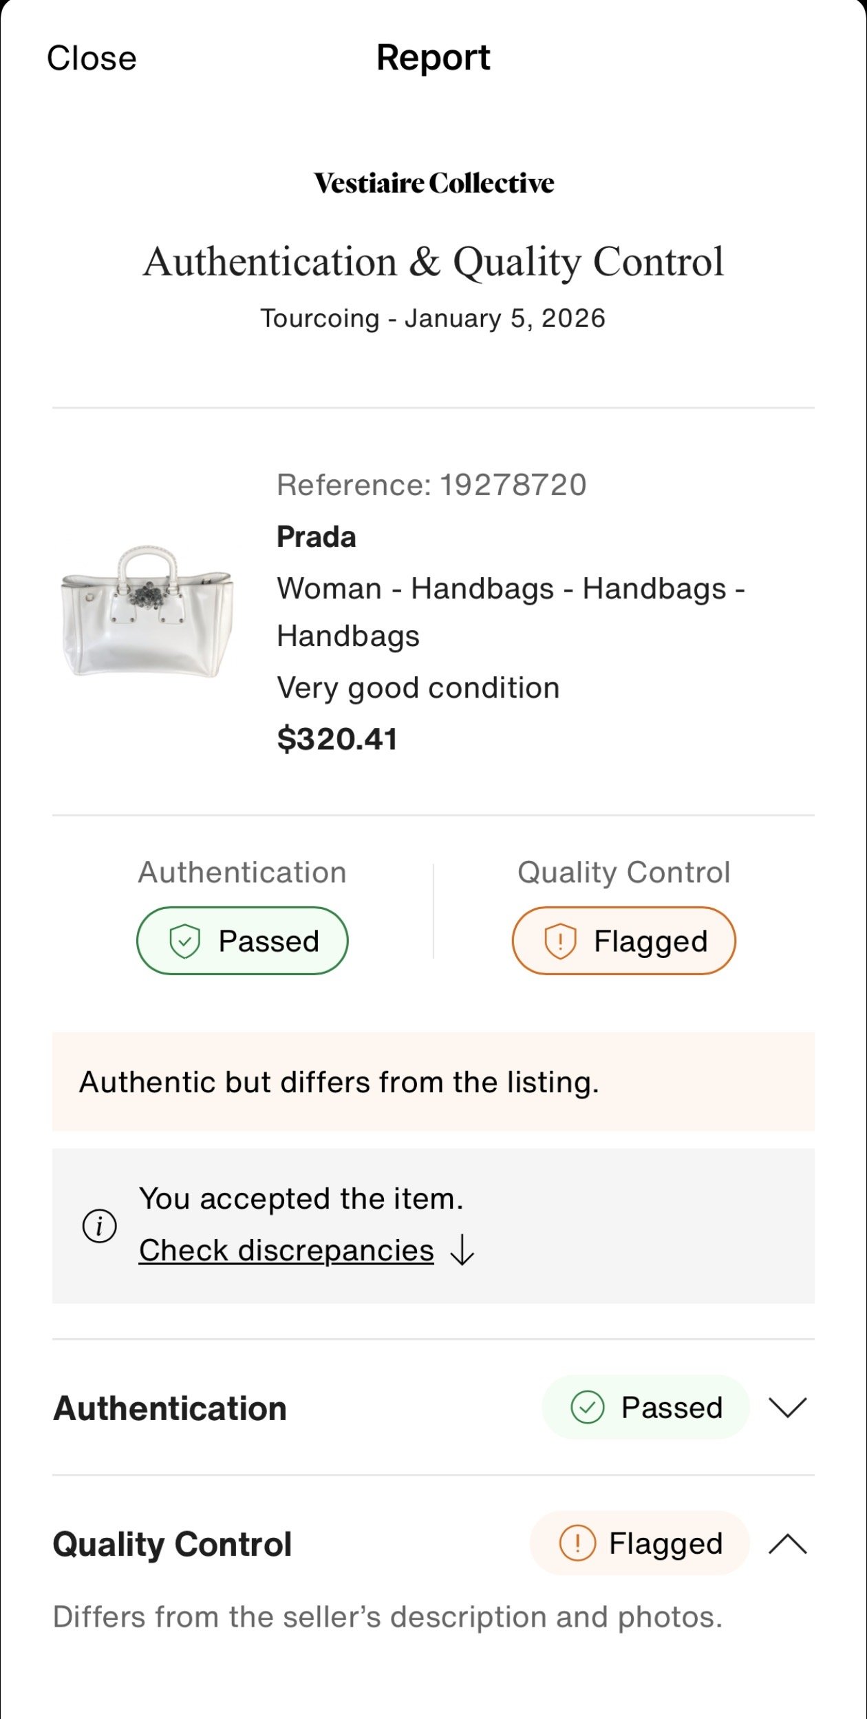
Task: Click the down arrow beside Check discrepancies
Action: (462, 1250)
